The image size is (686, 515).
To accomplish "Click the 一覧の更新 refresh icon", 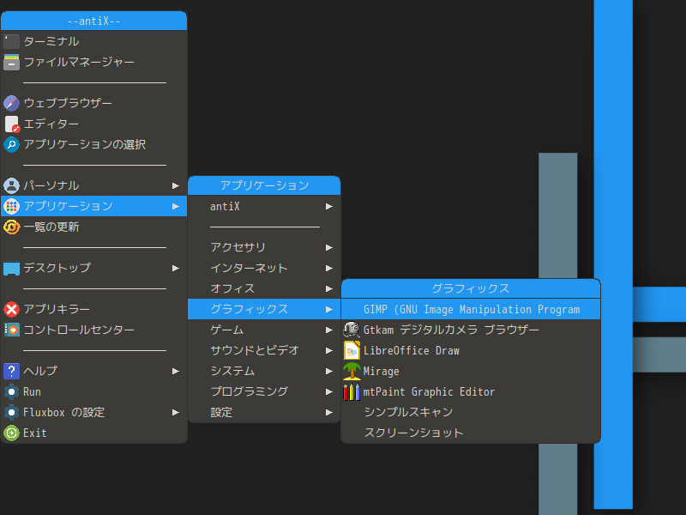I will [11, 227].
